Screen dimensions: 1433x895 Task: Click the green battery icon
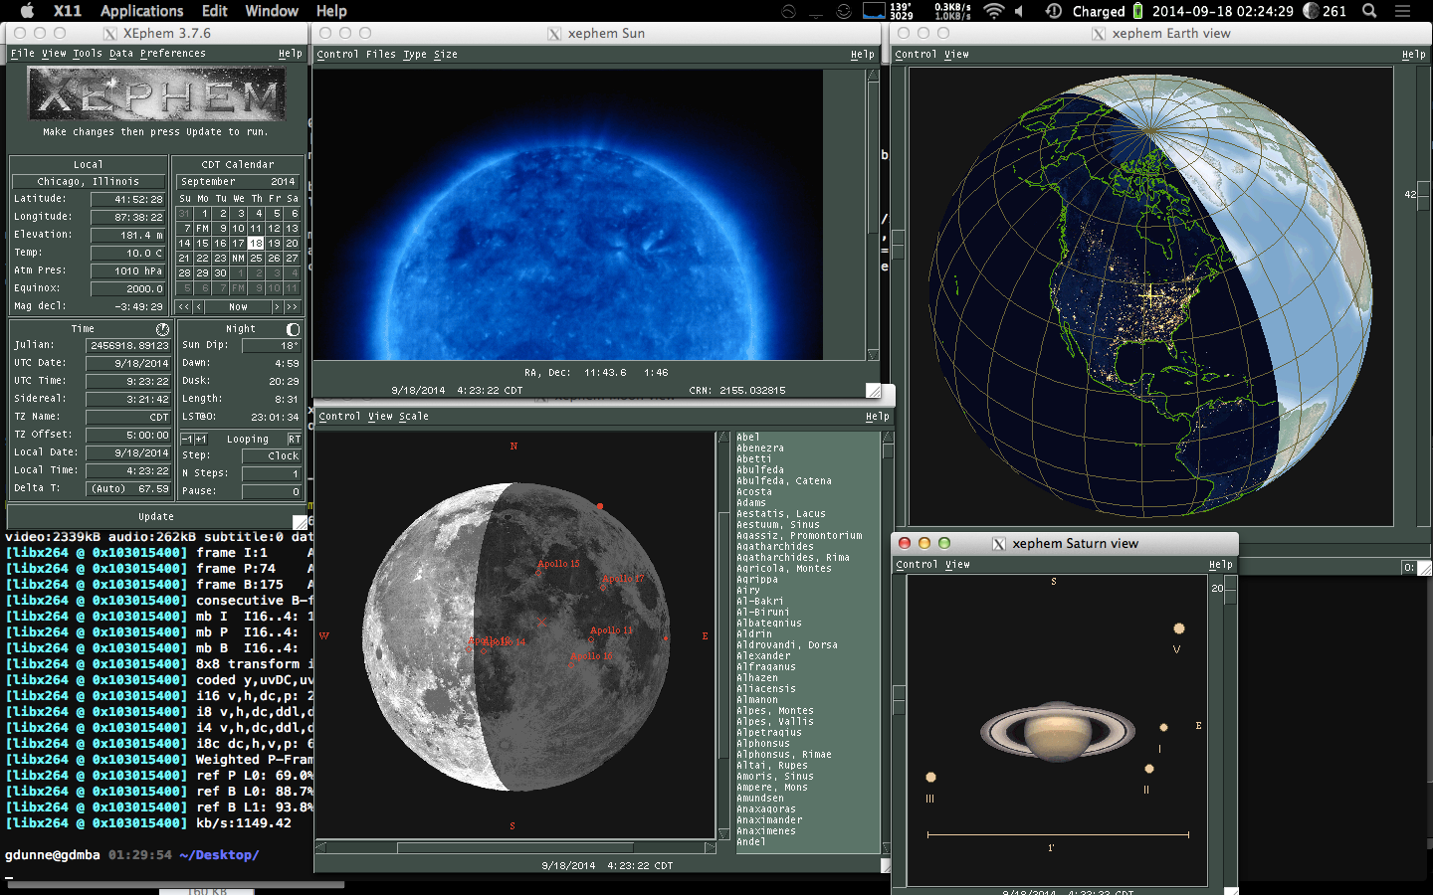tap(1137, 11)
